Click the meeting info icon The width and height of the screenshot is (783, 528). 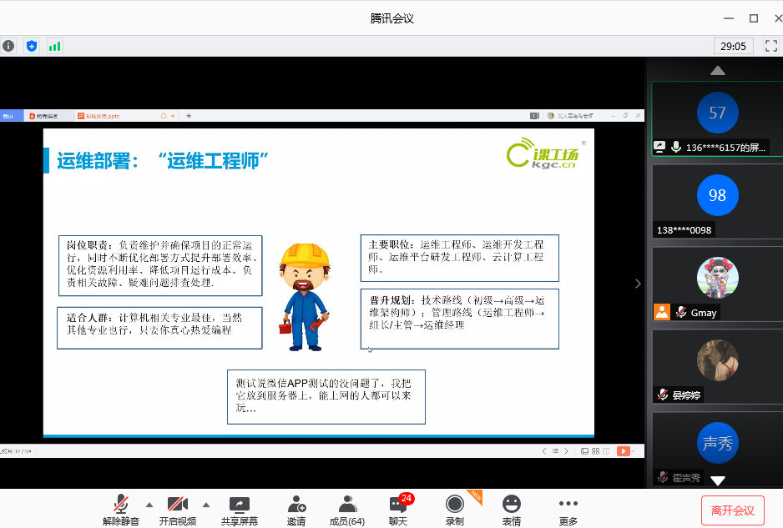point(8,46)
